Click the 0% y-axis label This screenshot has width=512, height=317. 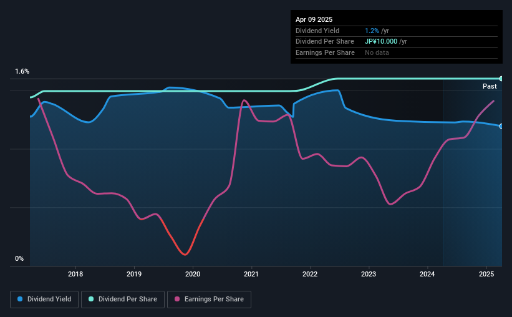19,258
